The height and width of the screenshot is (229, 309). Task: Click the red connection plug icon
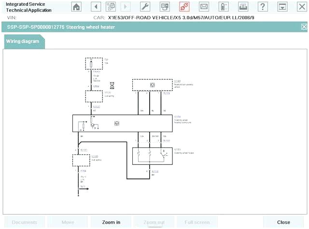click(184, 7)
